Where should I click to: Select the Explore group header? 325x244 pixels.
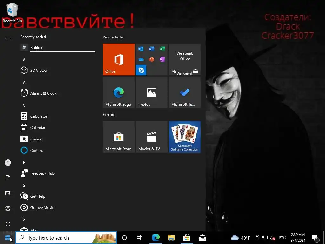pyautogui.click(x=109, y=114)
